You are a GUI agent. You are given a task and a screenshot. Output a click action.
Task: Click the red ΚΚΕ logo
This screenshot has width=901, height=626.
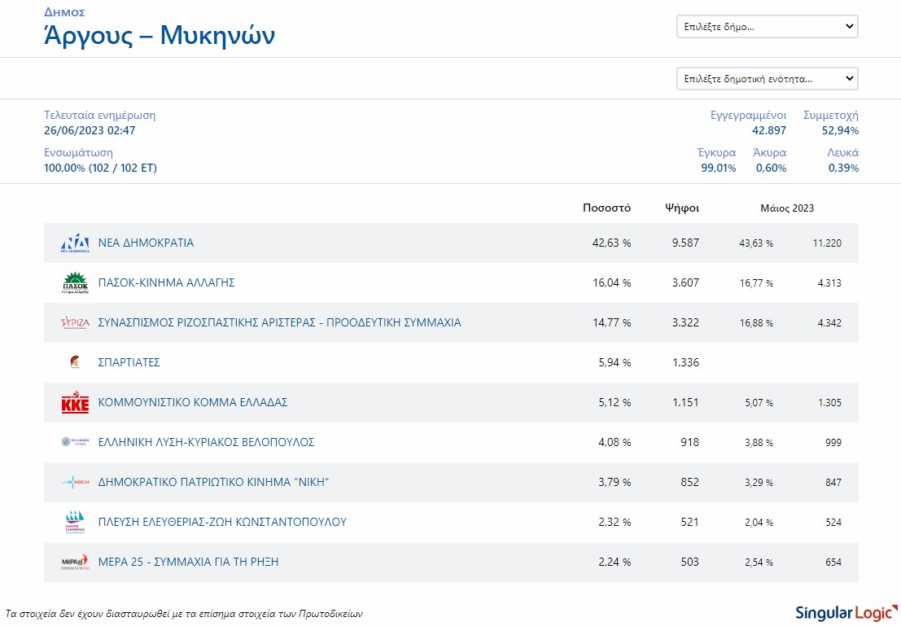click(x=75, y=403)
